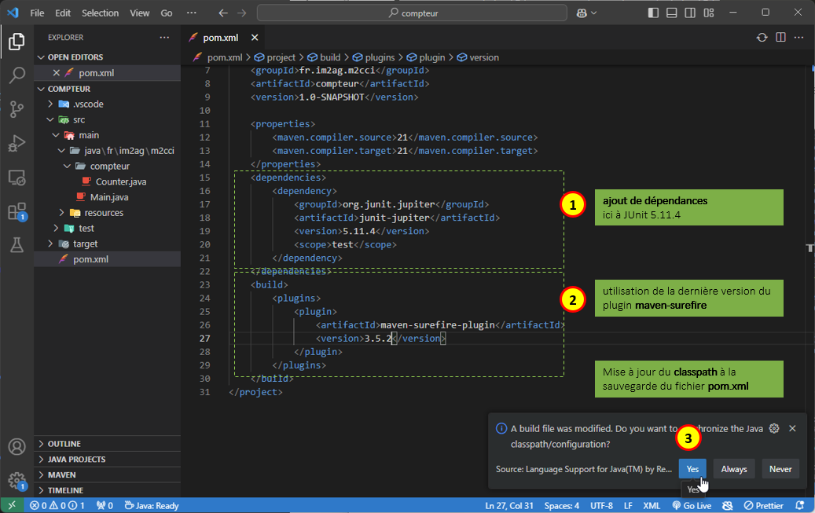The width and height of the screenshot is (815, 513).
Task: Open the Manage gear menu
Action: (17, 480)
